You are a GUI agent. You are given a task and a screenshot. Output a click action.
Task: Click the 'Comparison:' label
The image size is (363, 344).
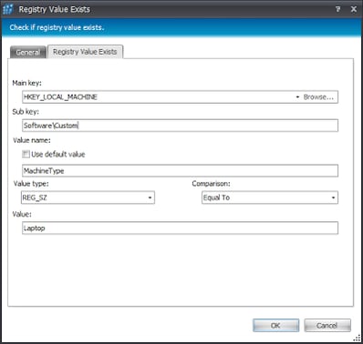pos(211,184)
